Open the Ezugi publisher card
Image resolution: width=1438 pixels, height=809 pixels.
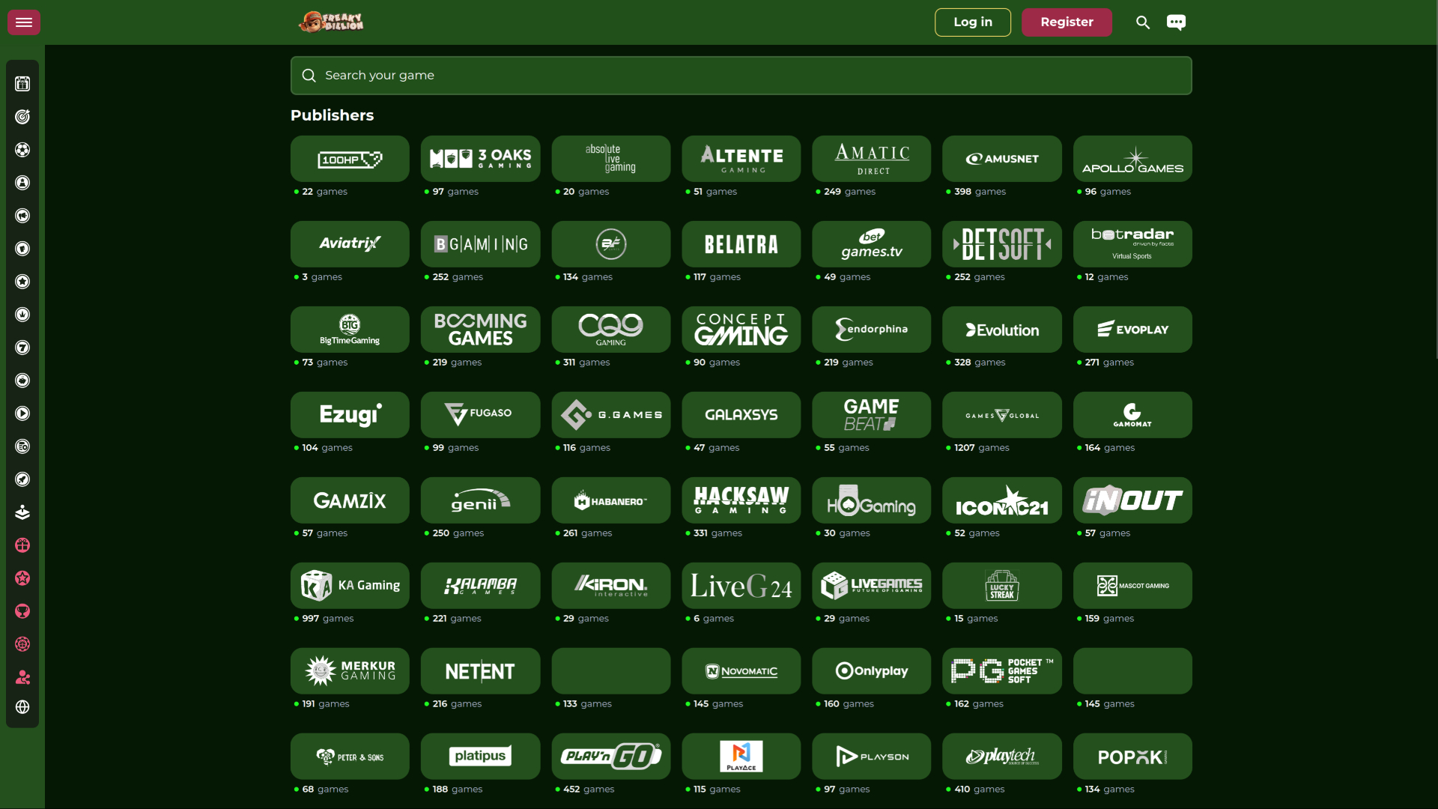tap(350, 415)
